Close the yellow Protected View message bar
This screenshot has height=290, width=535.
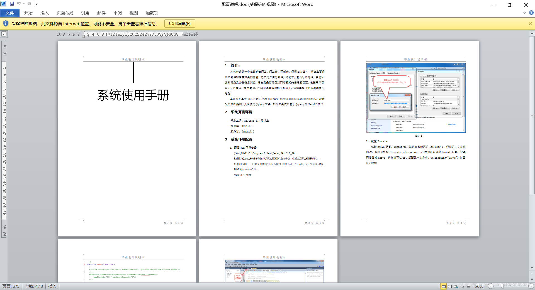pos(530,24)
